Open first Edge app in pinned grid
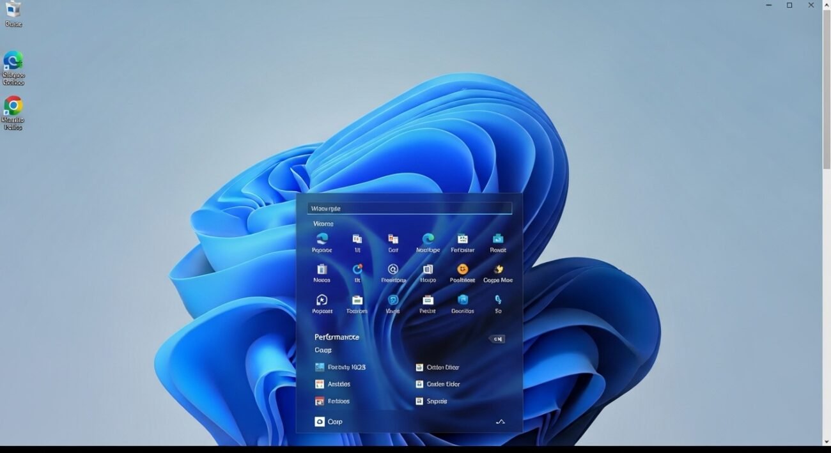This screenshot has height=453, width=831. pyautogui.click(x=322, y=239)
